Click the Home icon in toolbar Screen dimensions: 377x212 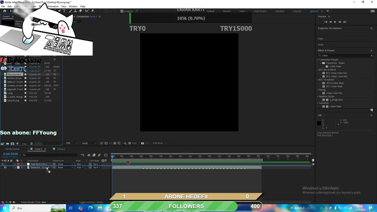(5, 11)
